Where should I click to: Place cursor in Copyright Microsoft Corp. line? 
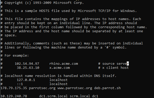coord(42,3)
